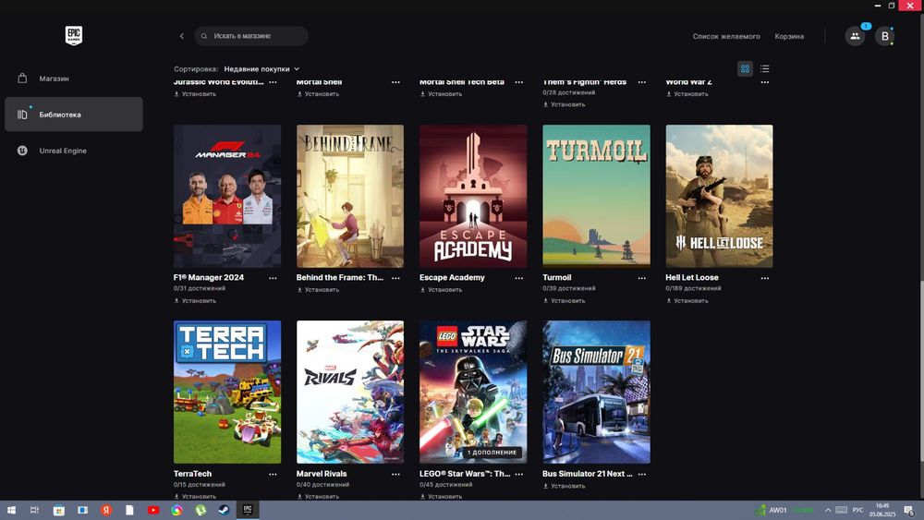The image size is (924, 520).
Task: Install F1 Manager 2024
Action: point(195,300)
